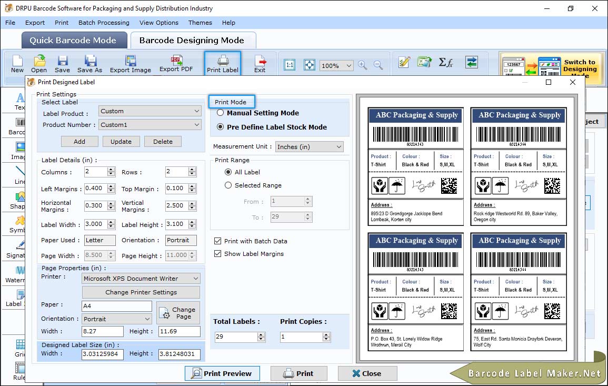
Task: Select the Barcode tool in left sidebar
Action: (17, 127)
